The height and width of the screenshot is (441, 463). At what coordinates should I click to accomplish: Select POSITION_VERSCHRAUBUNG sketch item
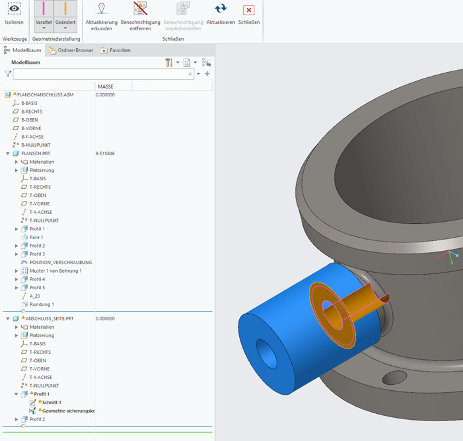(61, 262)
